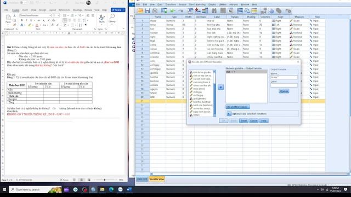Collapse the Word ribbon chevron
Viewport: 351px width, 197px height.
(123, 29)
